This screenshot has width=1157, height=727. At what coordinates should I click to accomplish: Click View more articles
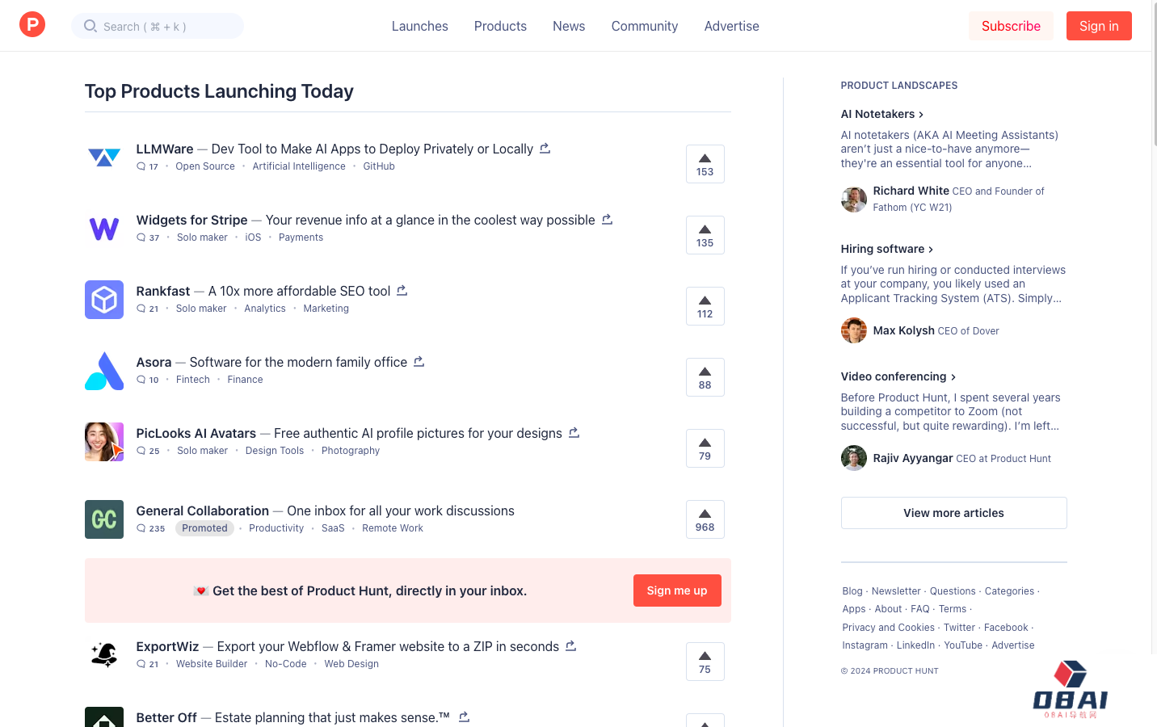point(953,513)
